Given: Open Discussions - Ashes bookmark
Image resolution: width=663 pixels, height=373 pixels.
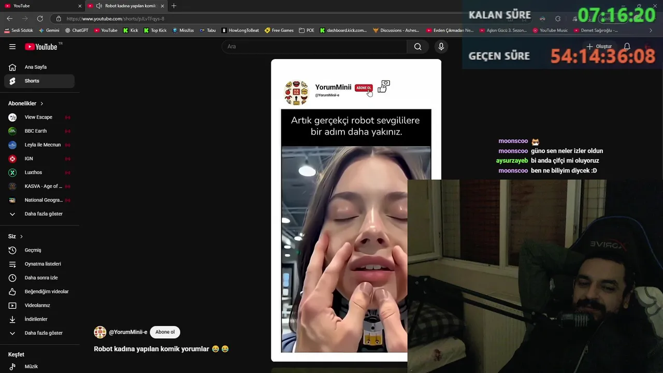Looking at the screenshot, I should [x=396, y=31].
